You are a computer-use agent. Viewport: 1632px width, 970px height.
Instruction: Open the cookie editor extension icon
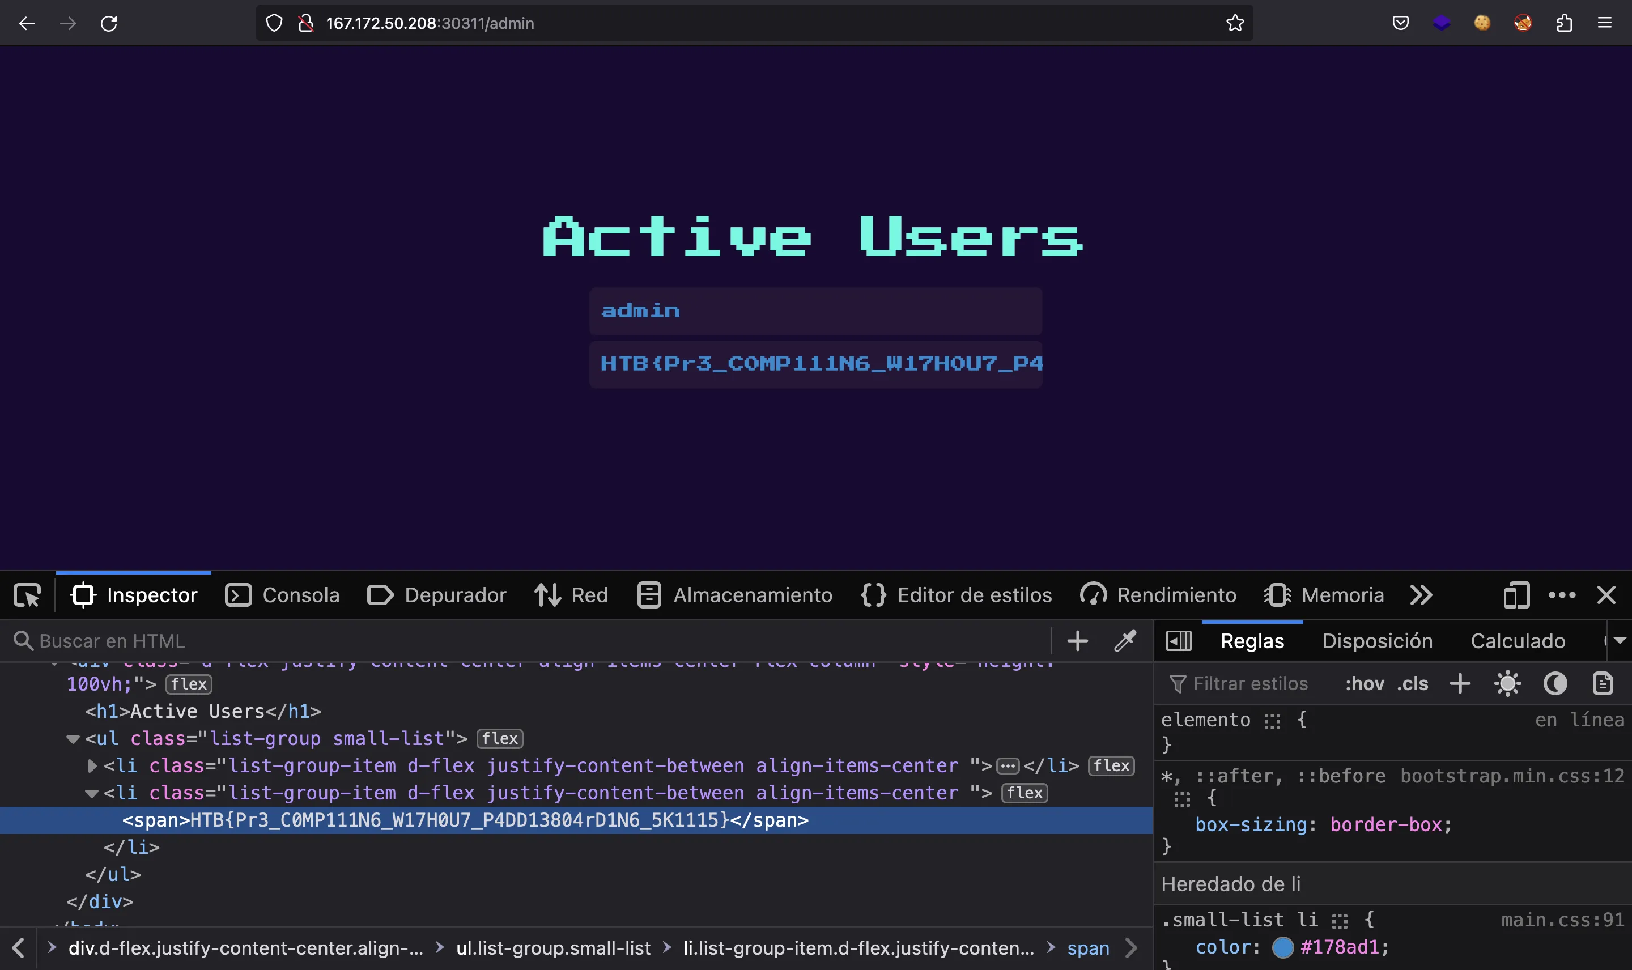click(x=1482, y=24)
